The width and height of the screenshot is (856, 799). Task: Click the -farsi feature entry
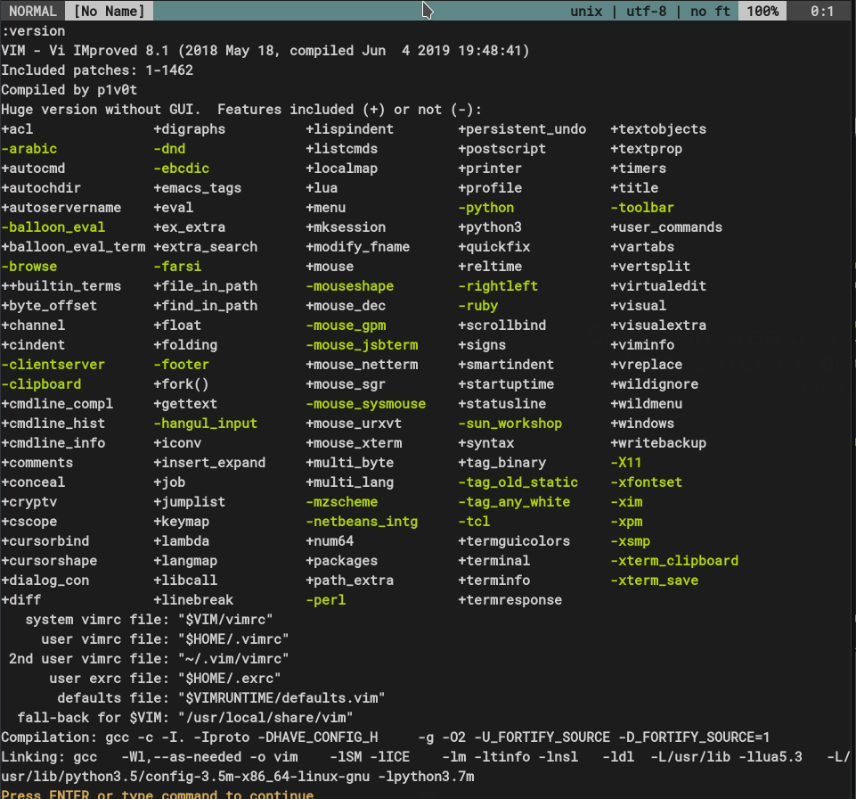(177, 267)
